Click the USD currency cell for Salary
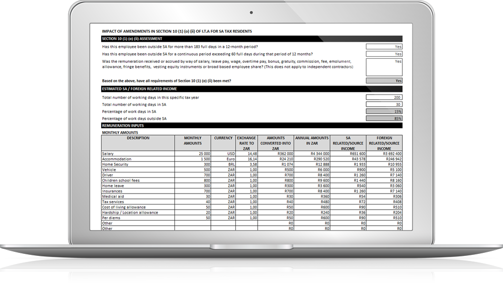The height and width of the screenshot is (283, 503). [223, 154]
